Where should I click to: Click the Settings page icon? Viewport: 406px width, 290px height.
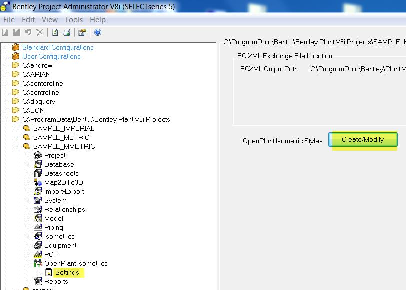pyautogui.click(x=48, y=272)
